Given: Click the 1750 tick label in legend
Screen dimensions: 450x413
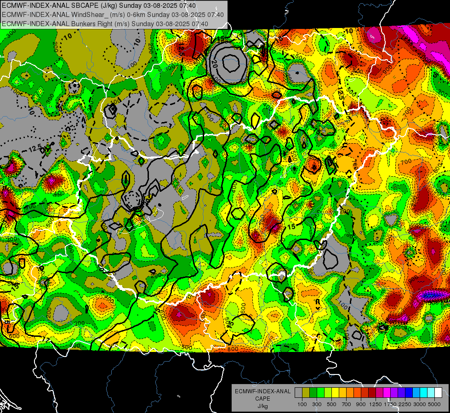Looking at the screenshot, I should (390, 404).
